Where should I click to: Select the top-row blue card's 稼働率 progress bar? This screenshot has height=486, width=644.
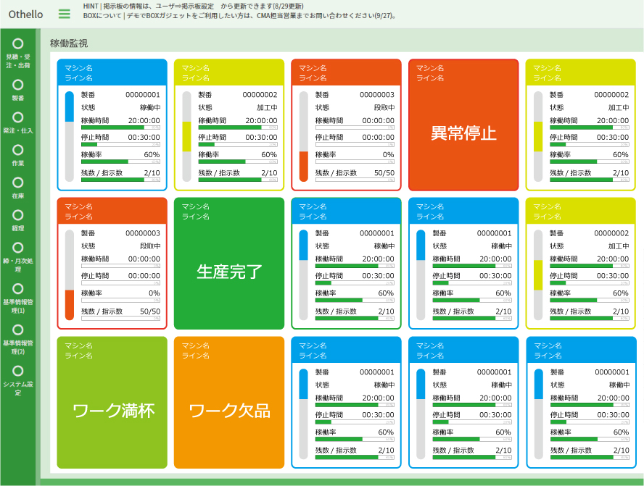(120, 162)
